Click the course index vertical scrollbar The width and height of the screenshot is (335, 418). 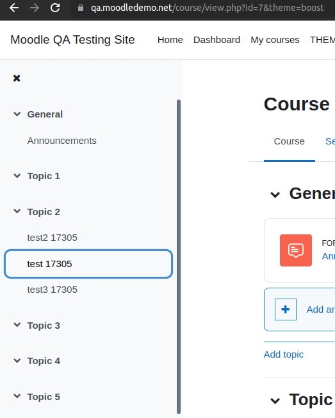point(179,256)
